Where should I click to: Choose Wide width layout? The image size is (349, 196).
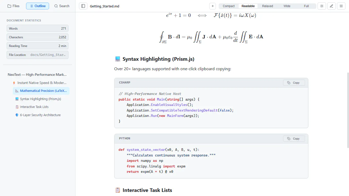pos(287,6)
